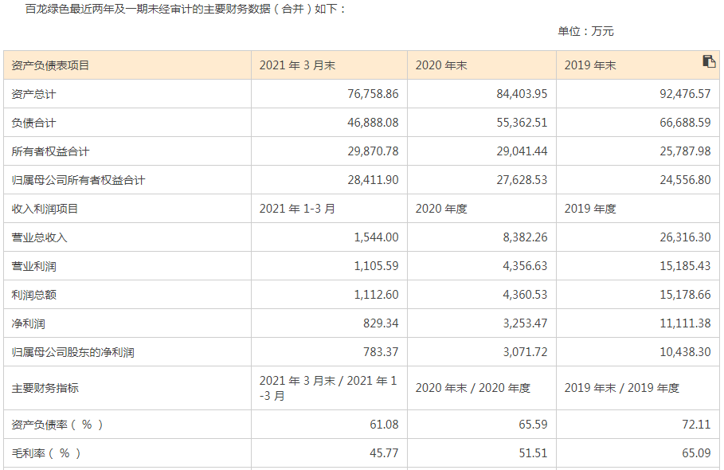Click the value 65.59

533,425
